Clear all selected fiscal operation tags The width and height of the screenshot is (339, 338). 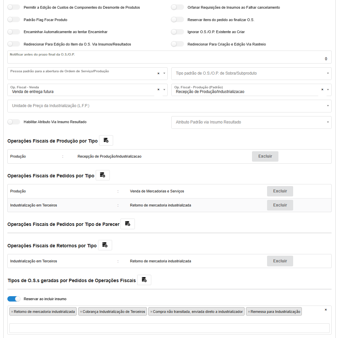coord(326,310)
